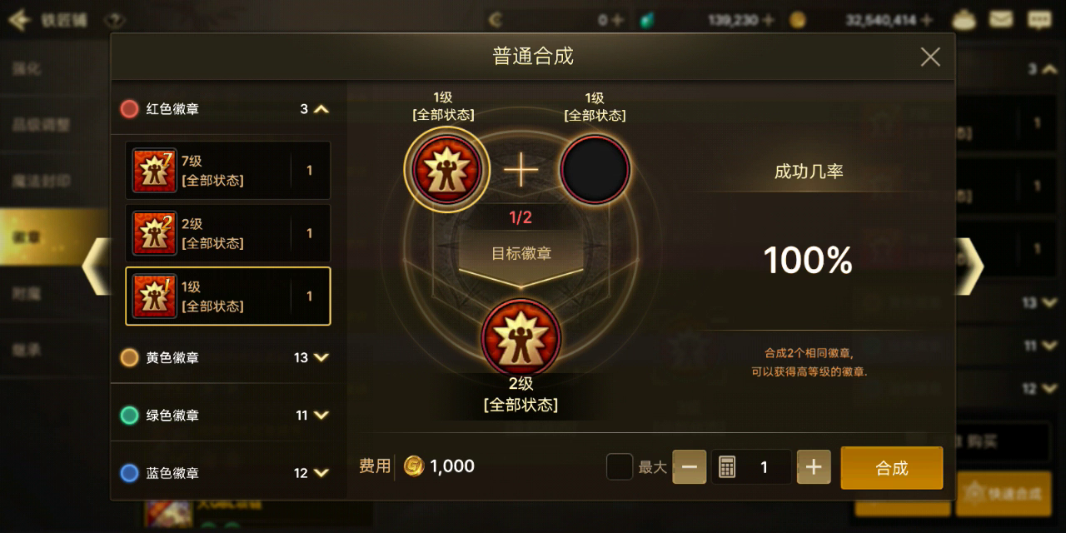Viewport: 1066px width, 533px height.
Task: Decrease quantity with the minus button
Action: (x=689, y=467)
